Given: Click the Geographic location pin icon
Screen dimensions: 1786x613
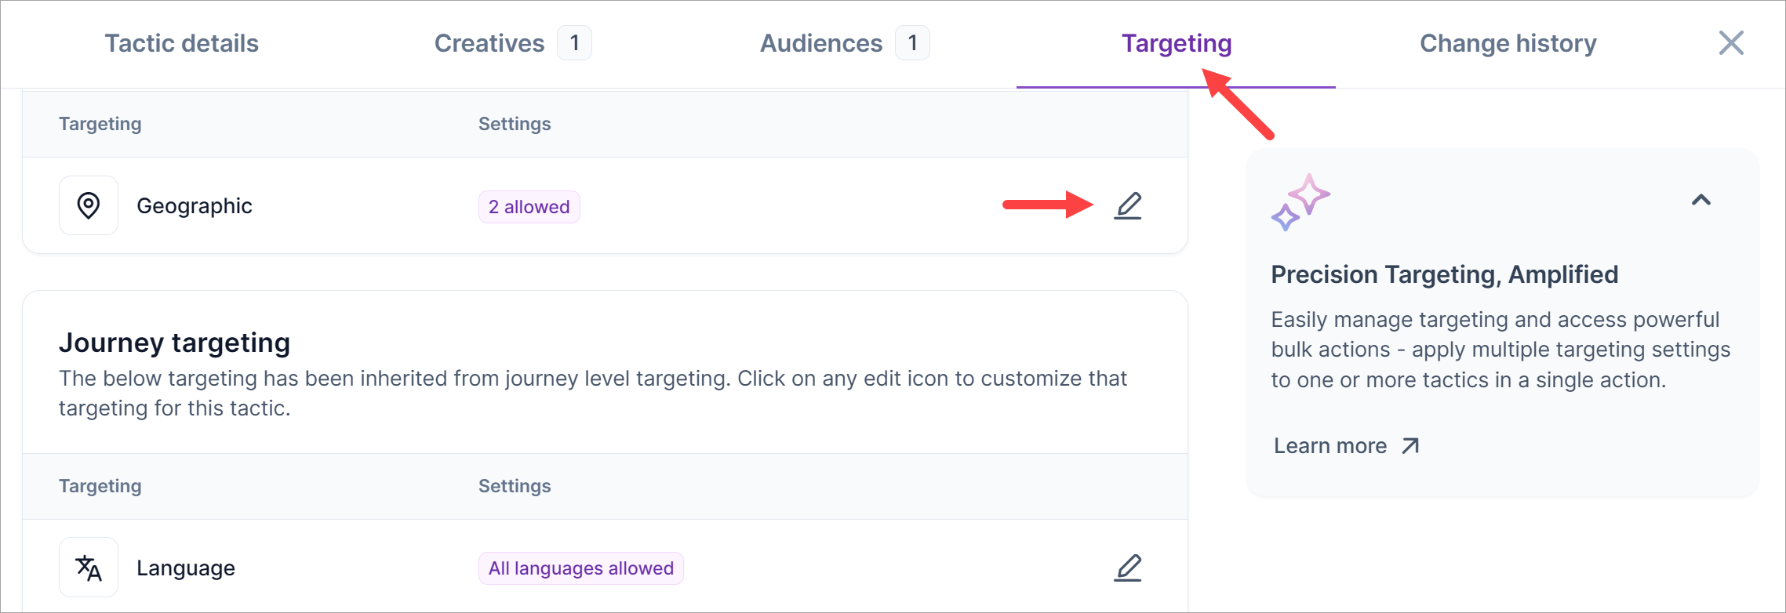Looking at the screenshot, I should pos(89,205).
